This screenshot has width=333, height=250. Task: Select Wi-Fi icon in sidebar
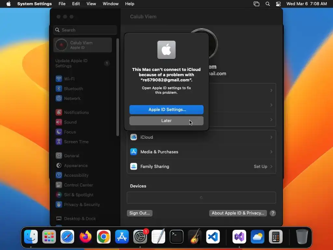pos(59,79)
